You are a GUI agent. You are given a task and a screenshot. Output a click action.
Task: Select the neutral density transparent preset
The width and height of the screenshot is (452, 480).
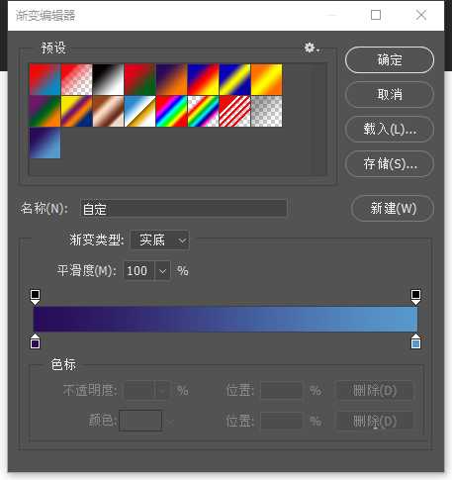(267, 111)
